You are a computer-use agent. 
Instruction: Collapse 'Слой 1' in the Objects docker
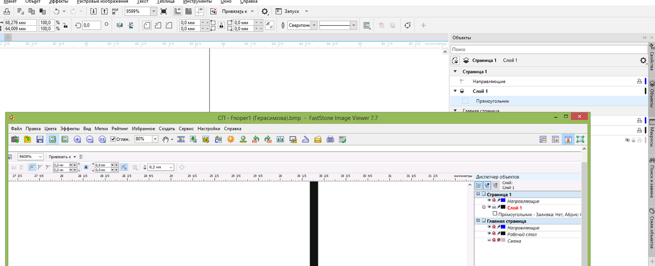point(455,91)
